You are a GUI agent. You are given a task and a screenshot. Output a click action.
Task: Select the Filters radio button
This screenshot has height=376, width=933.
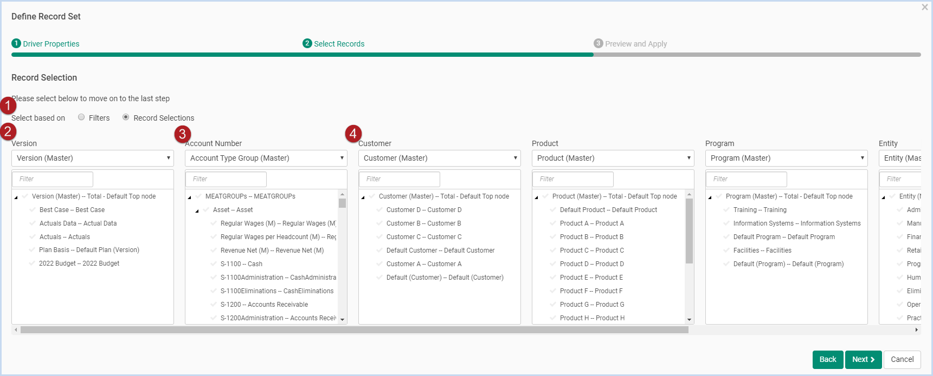[x=81, y=117]
